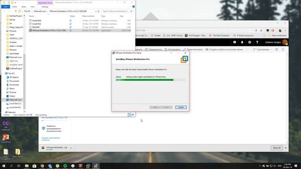Screen dimensions: 301x169
Task: Click Show all downloads button
Action: point(277,148)
